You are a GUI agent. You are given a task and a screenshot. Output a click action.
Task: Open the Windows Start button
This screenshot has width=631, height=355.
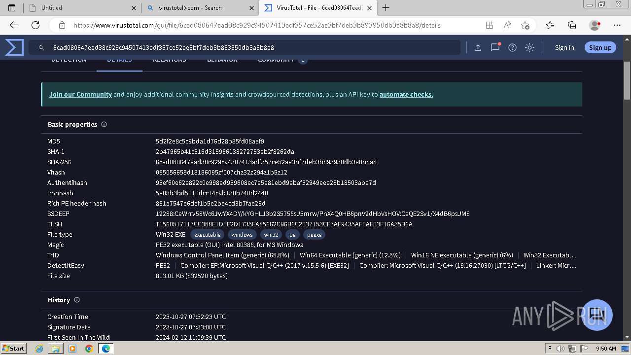click(x=14, y=348)
